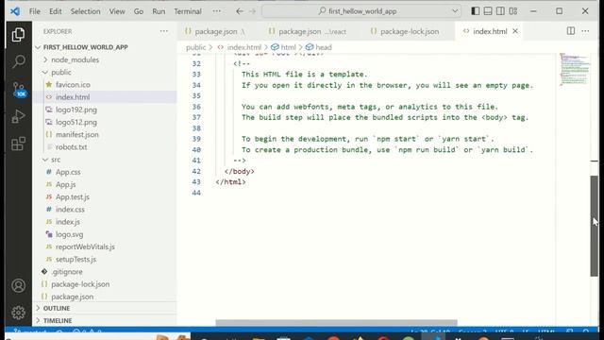Open Explorer Views and More Actions ellipsis
The width and height of the screenshot is (604, 340).
pyautogui.click(x=164, y=31)
